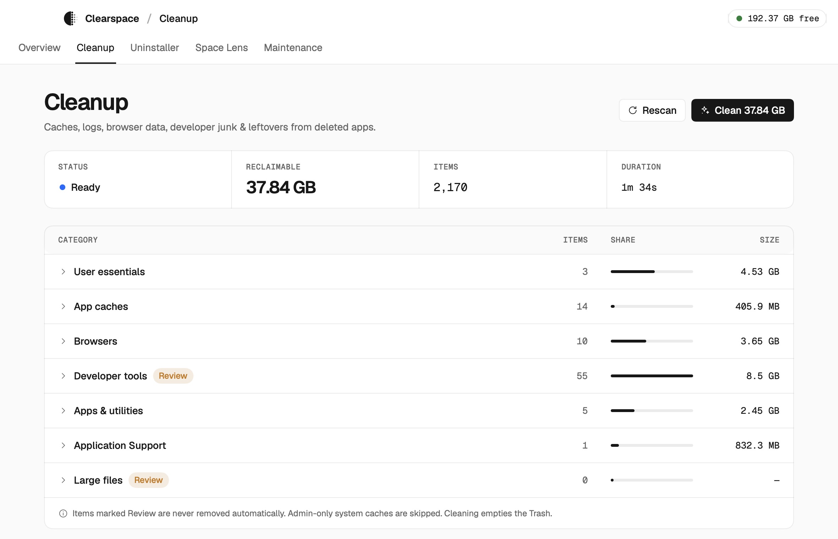Click the CATEGORY column header
838x539 pixels.
point(78,240)
